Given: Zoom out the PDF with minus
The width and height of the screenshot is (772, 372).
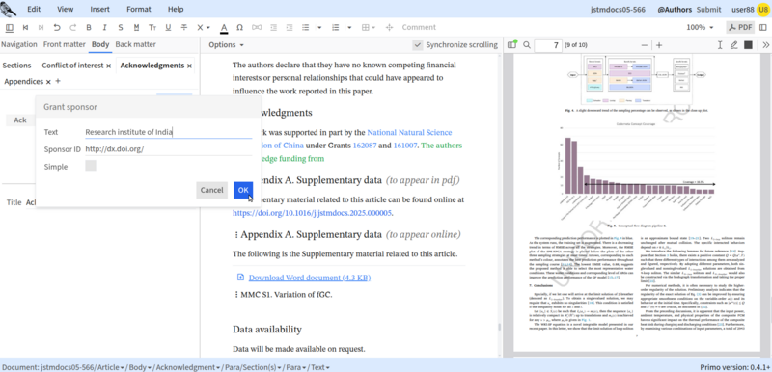Looking at the screenshot, I should pos(645,45).
